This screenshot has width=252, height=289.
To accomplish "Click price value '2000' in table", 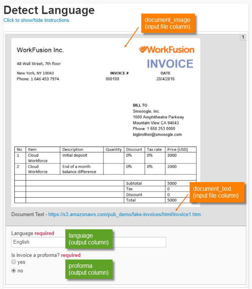I will click(172, 167).
